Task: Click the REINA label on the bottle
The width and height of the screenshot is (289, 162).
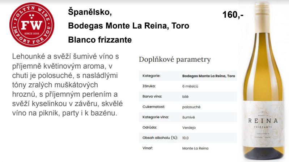Action: [x=263, y=121]
